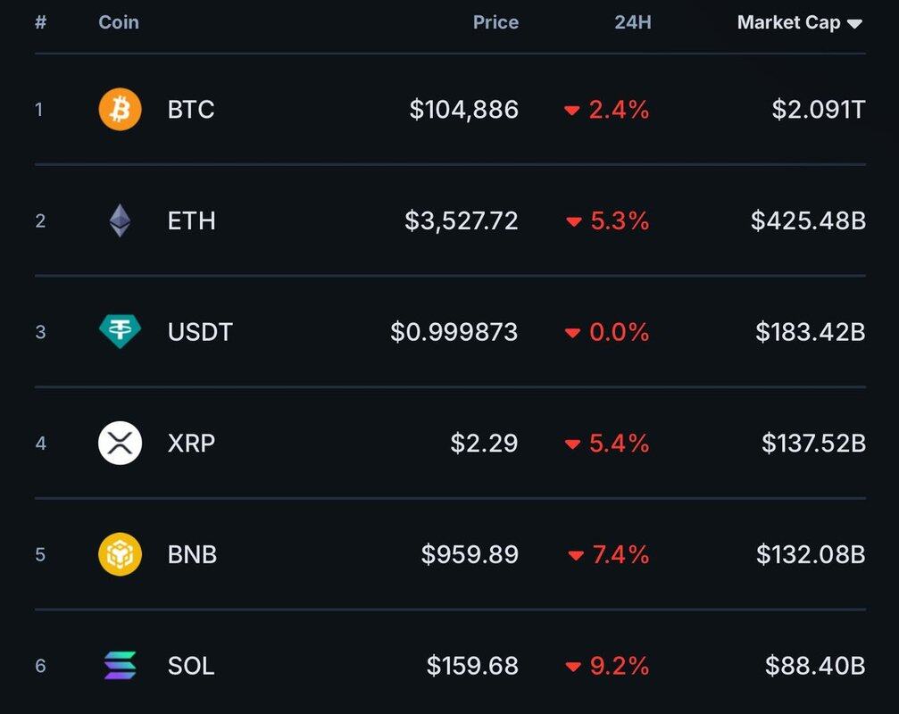This screenshot has height=714, width=899.
Task: Sort the table by 24H column
Action: tap(632, 23)
